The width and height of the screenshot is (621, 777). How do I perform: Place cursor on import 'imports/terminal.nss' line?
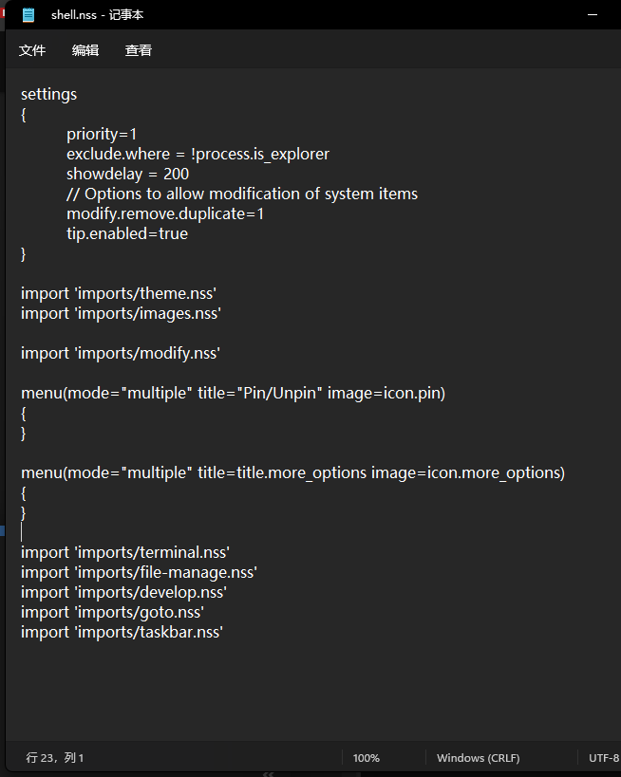(x=125, y=552)
